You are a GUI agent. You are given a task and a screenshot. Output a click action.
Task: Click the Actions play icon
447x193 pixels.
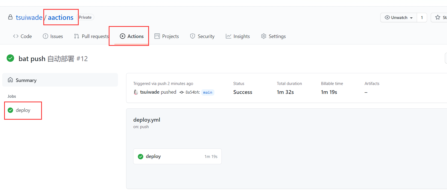coord(123,36)
